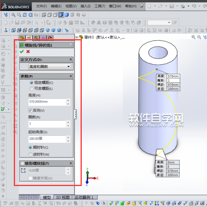Open the 编辑(E) menu

coord(56,6)
